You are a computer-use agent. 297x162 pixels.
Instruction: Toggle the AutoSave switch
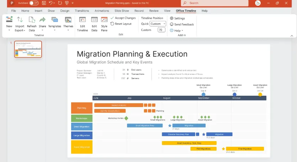(34, 3)
